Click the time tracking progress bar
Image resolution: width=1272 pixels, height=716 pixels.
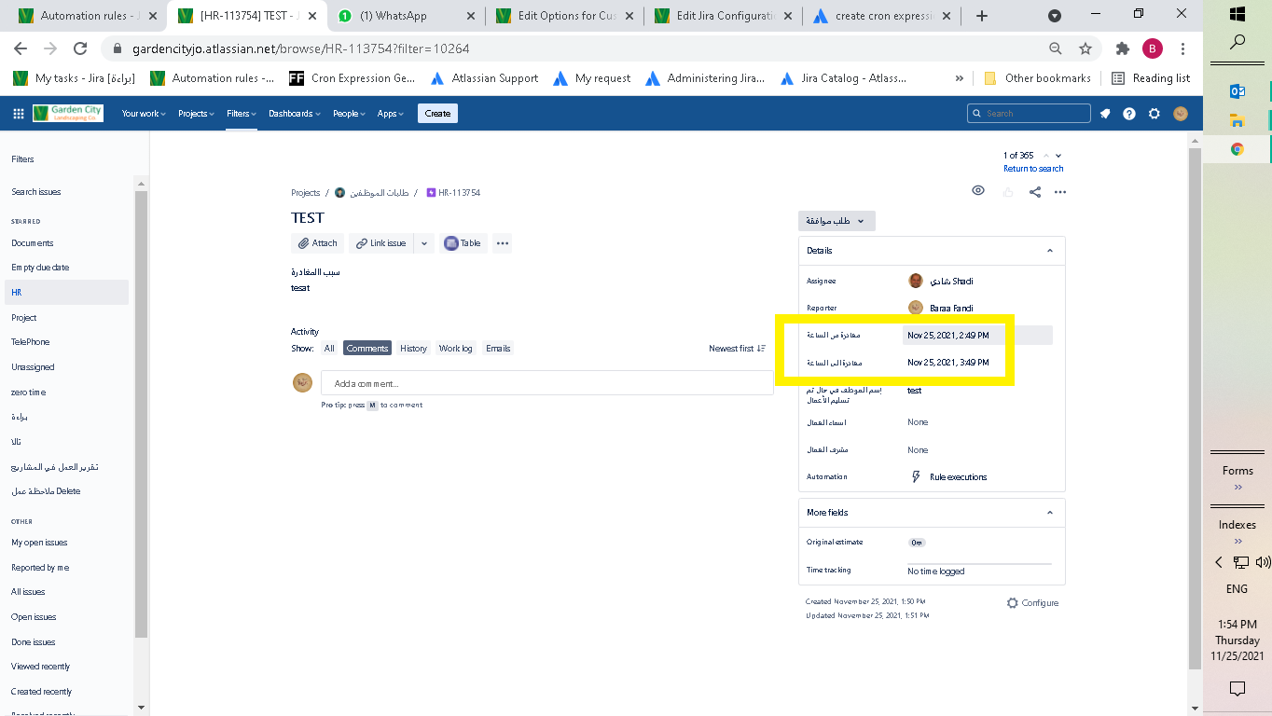point(979,563)
